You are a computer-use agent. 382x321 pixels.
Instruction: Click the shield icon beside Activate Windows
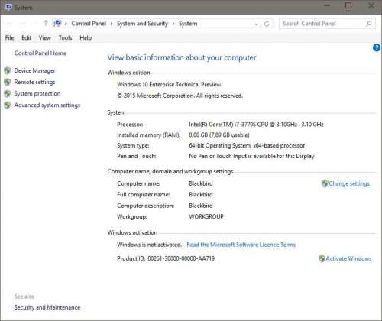[322, 258]
